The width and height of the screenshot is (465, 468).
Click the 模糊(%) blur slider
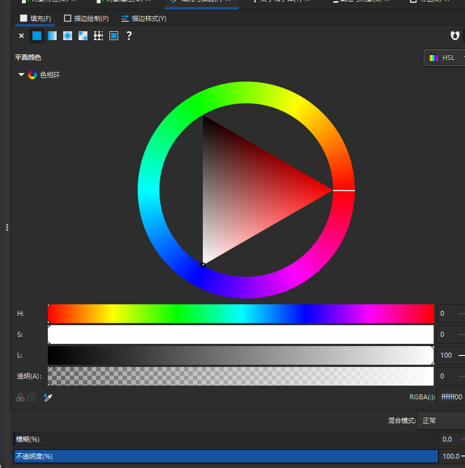[226, 439]
